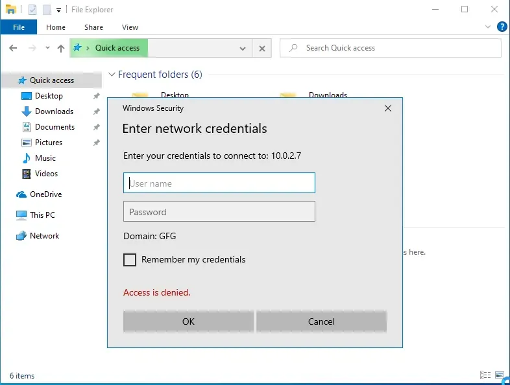Select This PC in the navigation pane
This screenshot has width=510, height=385.
point(42,215)
